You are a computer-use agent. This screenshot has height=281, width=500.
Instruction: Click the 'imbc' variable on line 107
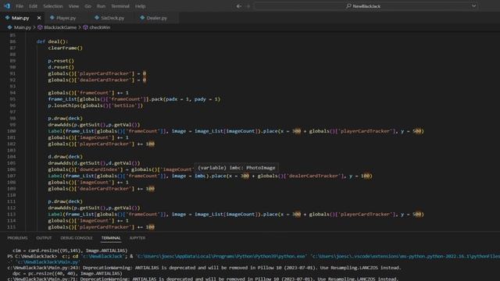click(x=200, y=176)
